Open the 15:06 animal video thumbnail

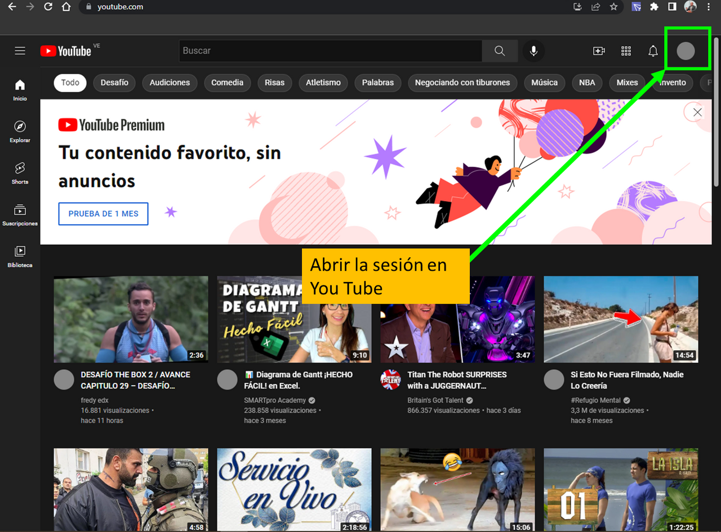tap(457, 490)
